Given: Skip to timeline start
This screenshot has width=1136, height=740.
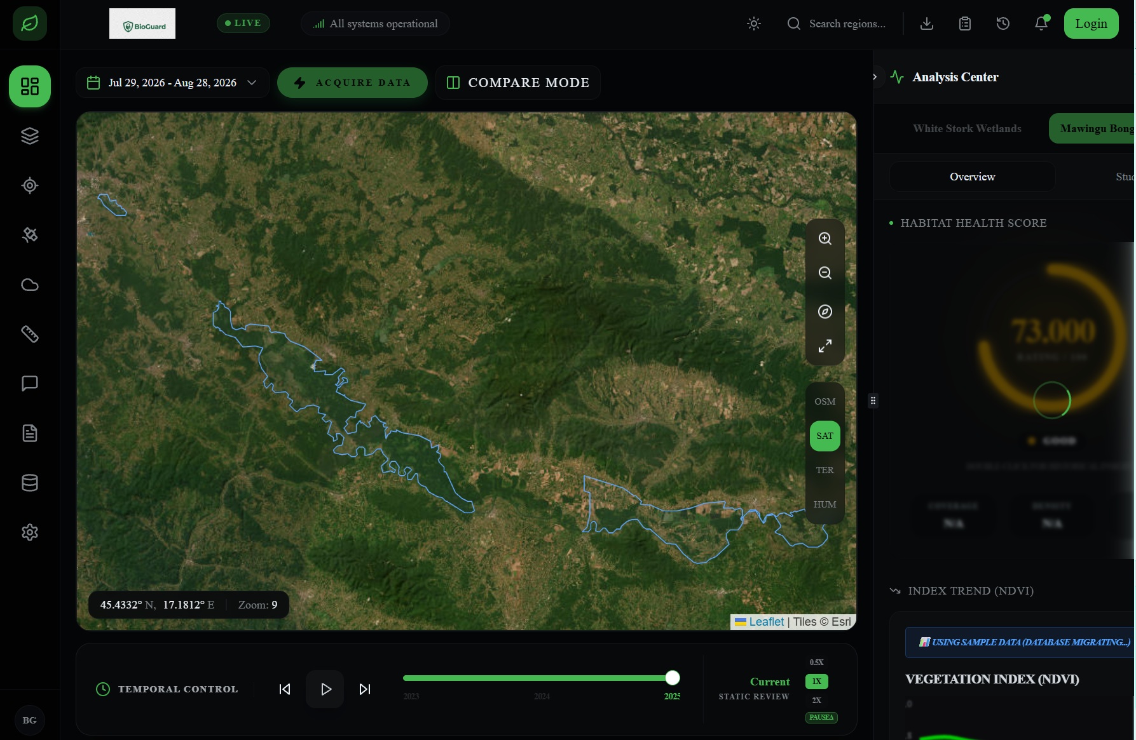Looking at the screenshot, I should pyautogui.click(x=285, y=689).
